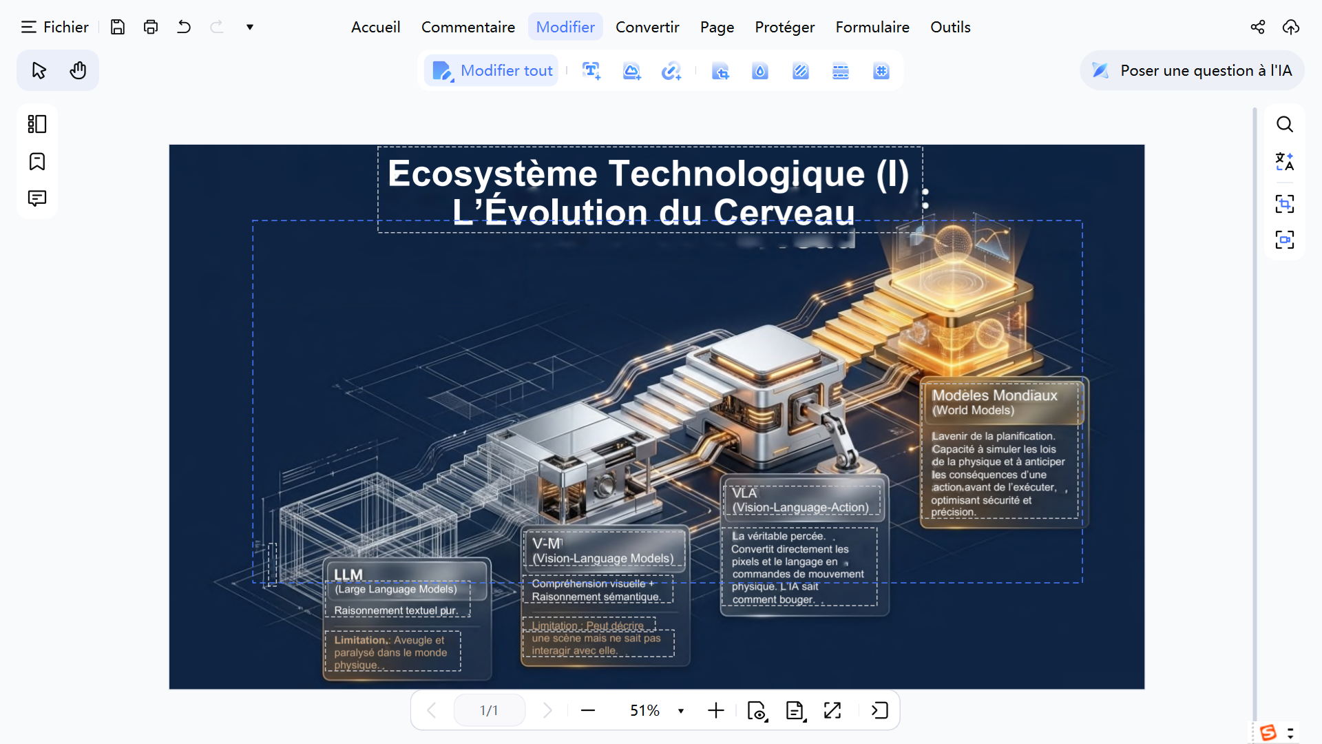Click the Crop page icon
This screenshot has width=1322, height=744.
point(720,70)
